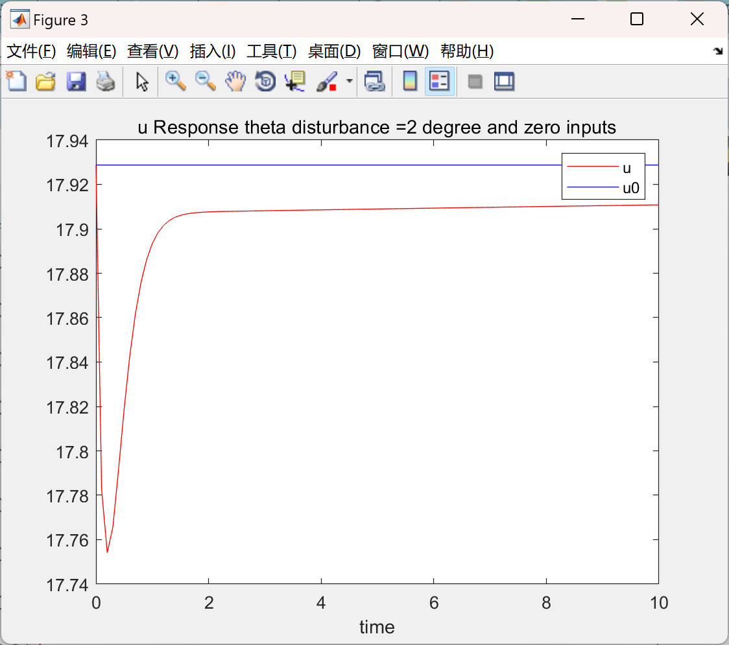Click the plot title text

pos(377,127)
